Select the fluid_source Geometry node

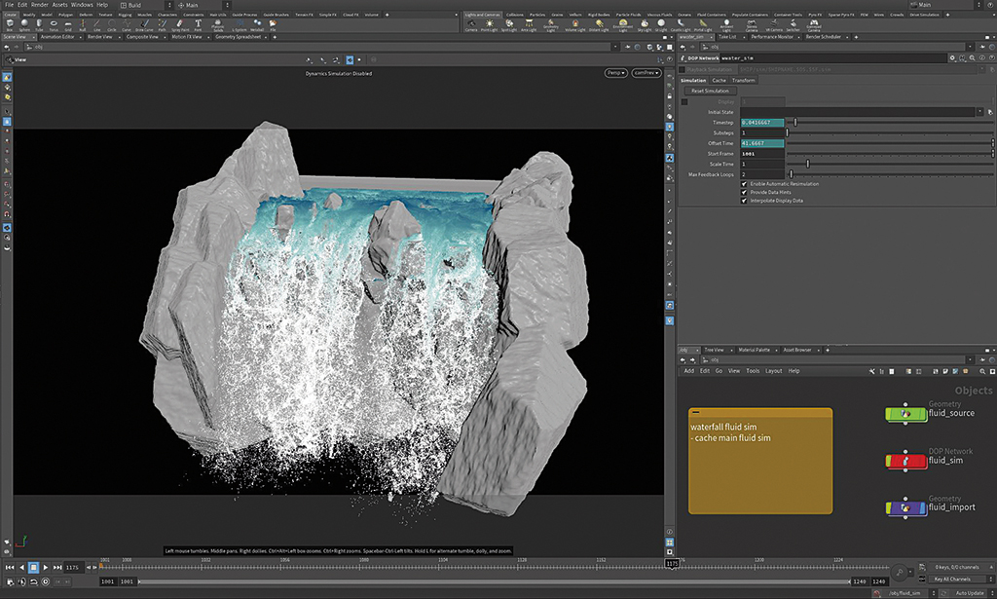[905, 414]
